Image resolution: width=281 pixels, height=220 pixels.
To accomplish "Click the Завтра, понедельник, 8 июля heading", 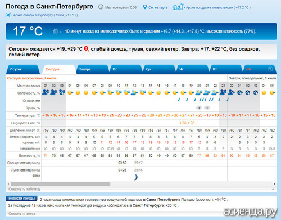I will click(x=252, y=78).
